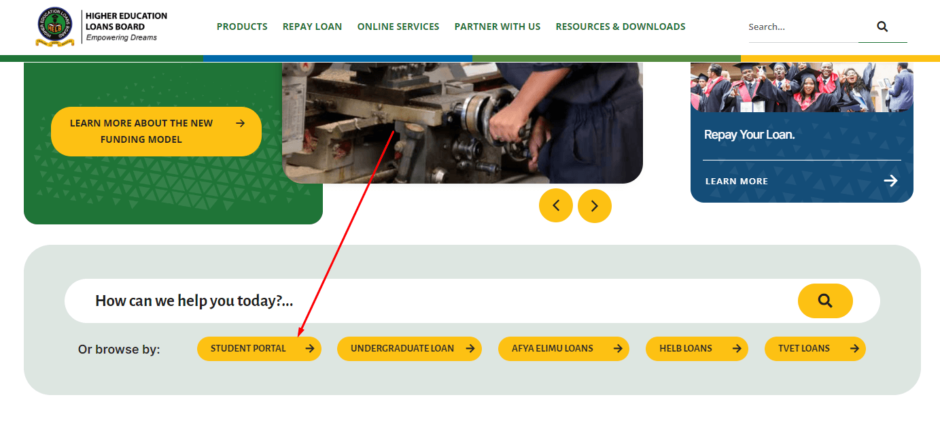The height and width of the screenshot is (425, 940).
Task: Open the Repay Loan menu
Action: tap(312, 27)
